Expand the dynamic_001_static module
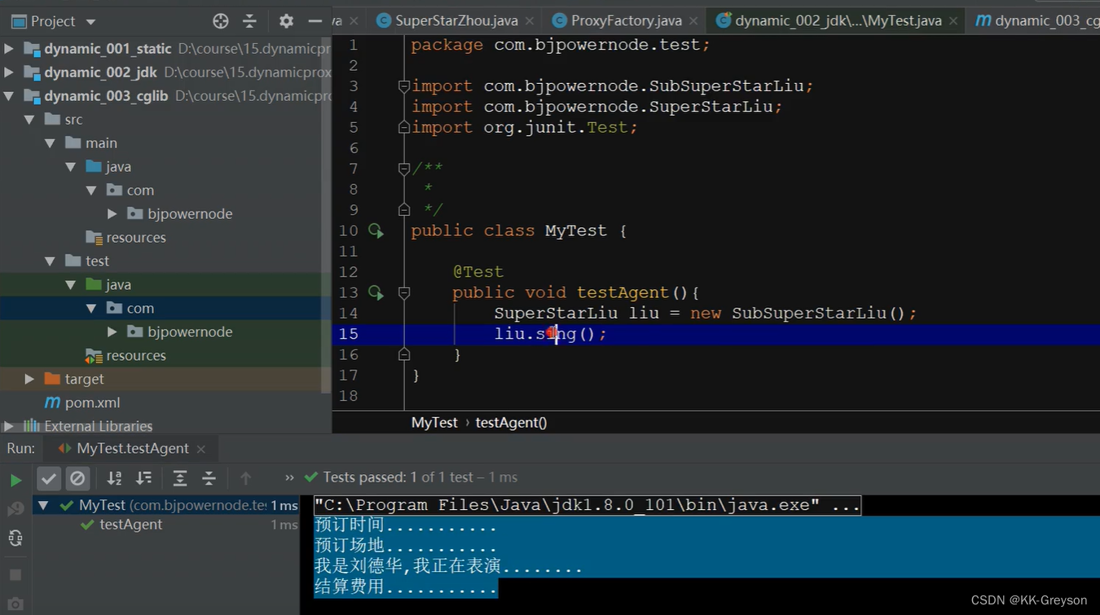Screen dimensions: 1100x615 coord(9,49)
